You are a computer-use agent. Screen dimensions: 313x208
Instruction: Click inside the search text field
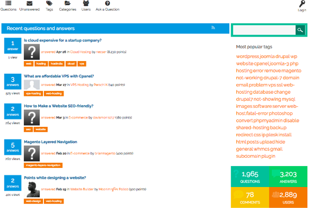coord(264,30)
